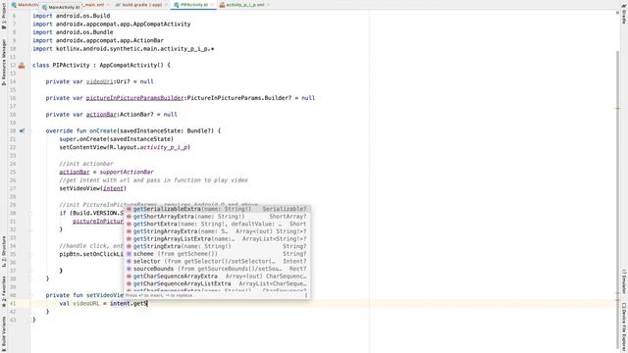This screenshot has width=628, height=353.
Task: Click the method icon beside getSerializableExtra
Action: click(x=129, y=209)
